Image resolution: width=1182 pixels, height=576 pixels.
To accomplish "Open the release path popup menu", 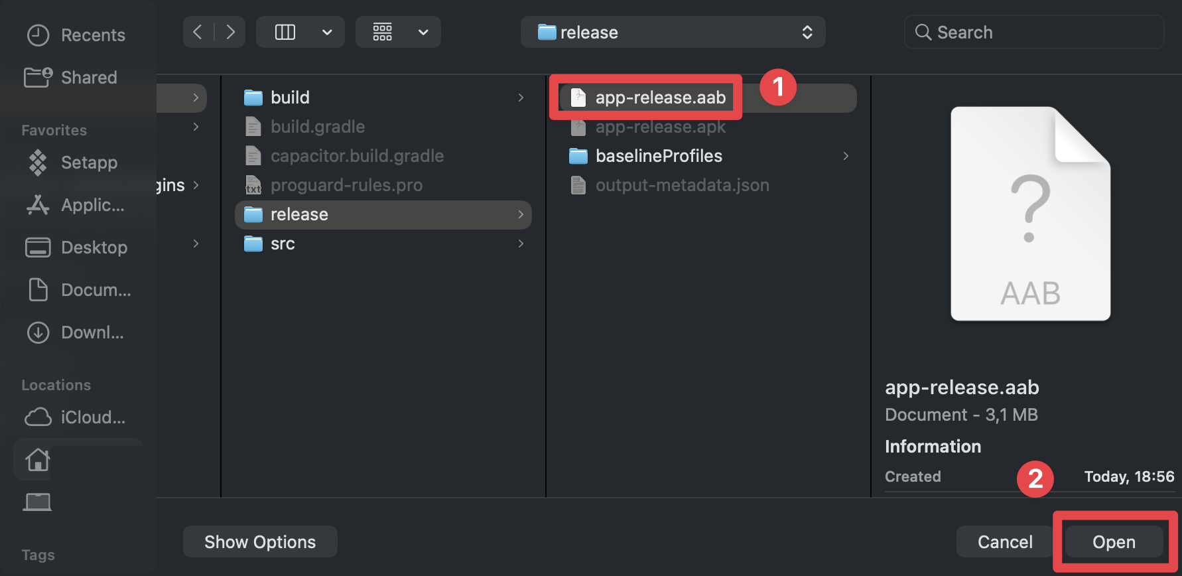I will 673,32.
